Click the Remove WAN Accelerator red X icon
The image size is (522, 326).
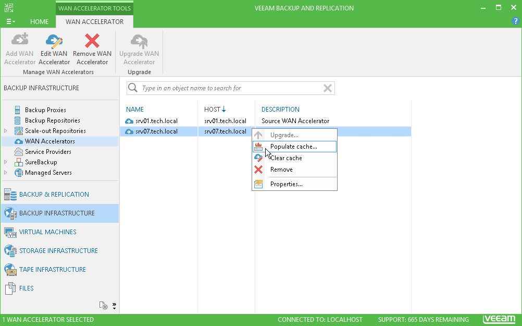point(92,41)
